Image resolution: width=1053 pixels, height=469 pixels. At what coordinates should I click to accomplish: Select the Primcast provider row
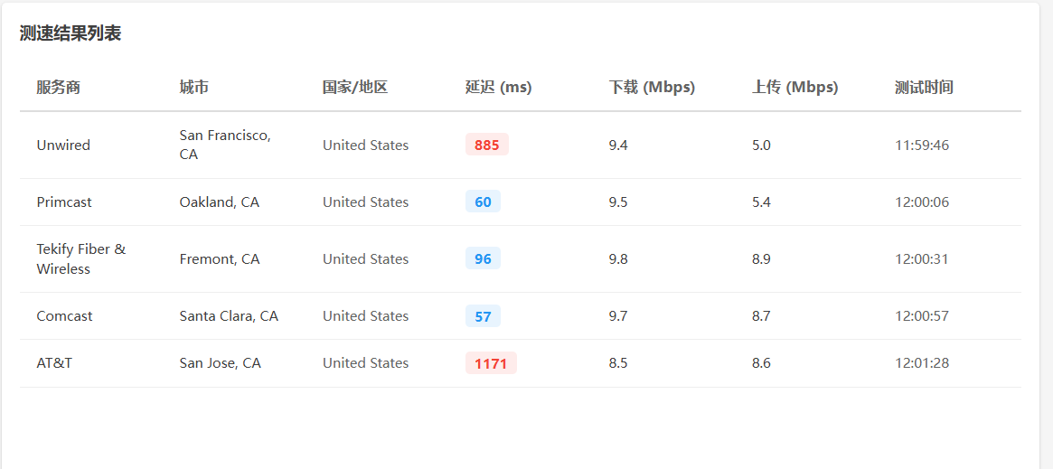pos(64,202)
